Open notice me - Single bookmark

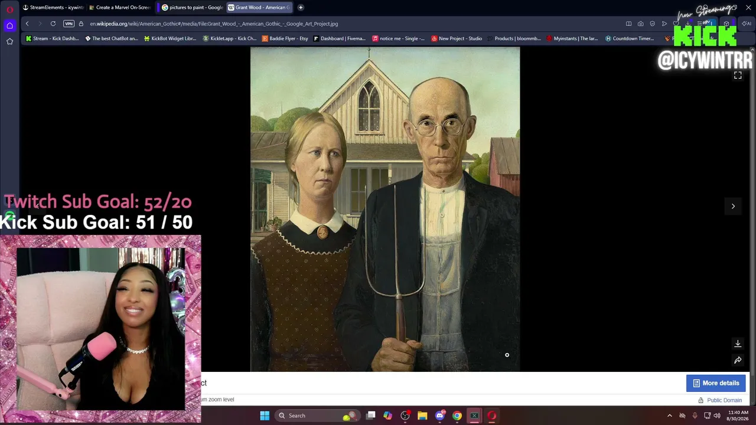(399, 38)
